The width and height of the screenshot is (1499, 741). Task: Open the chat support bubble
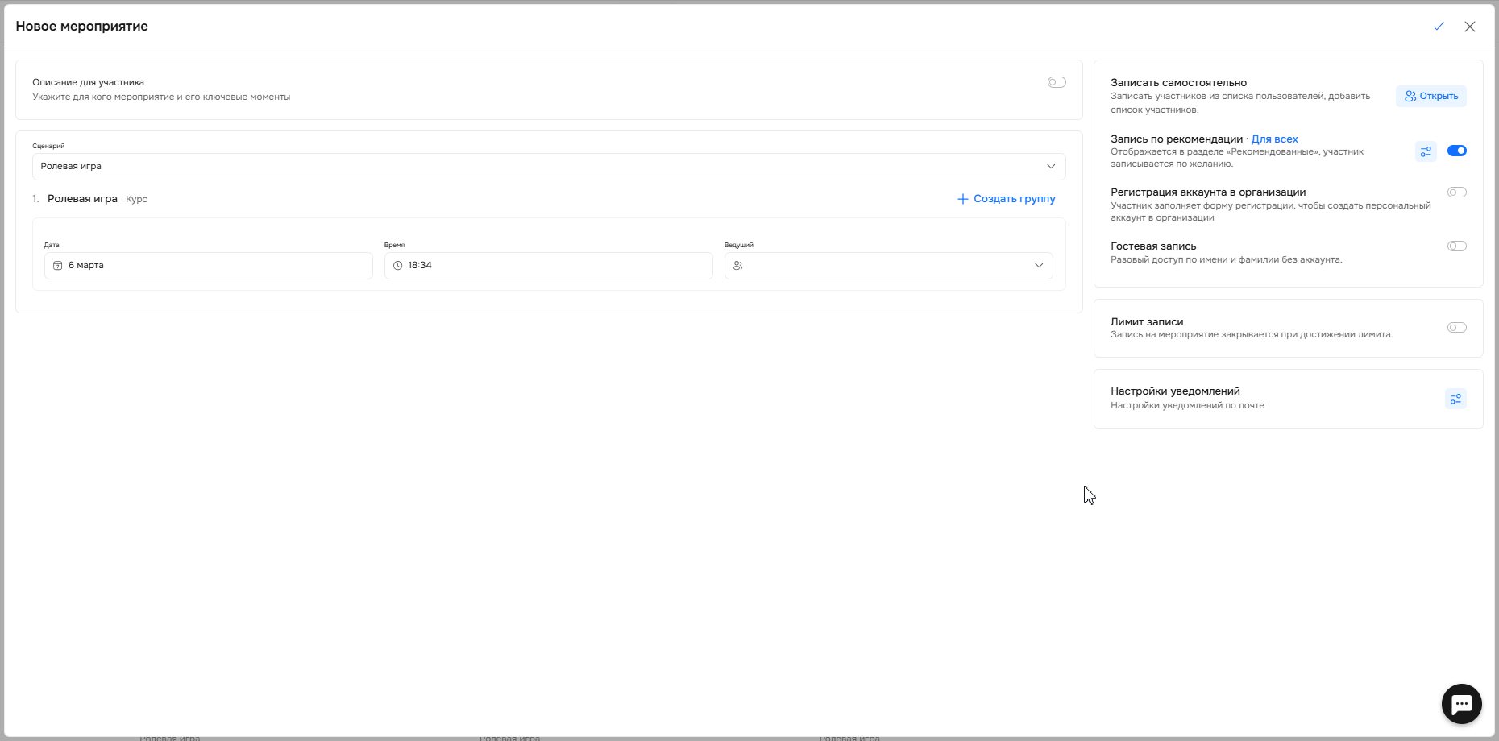click(1461, 704)
